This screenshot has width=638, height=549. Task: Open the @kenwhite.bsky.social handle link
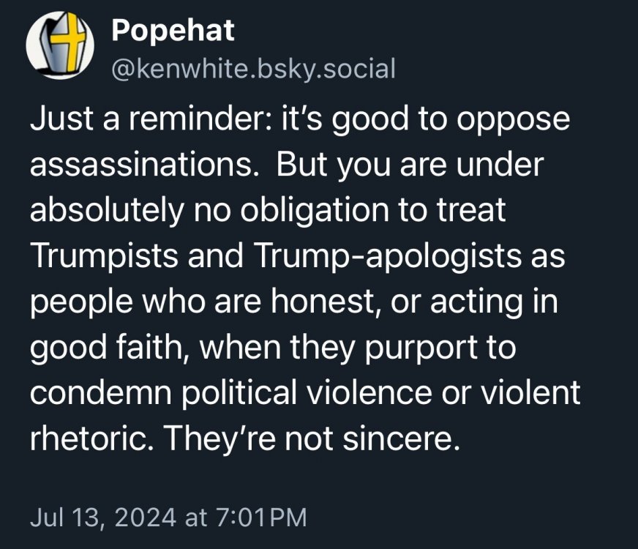[x=254, y=68]
